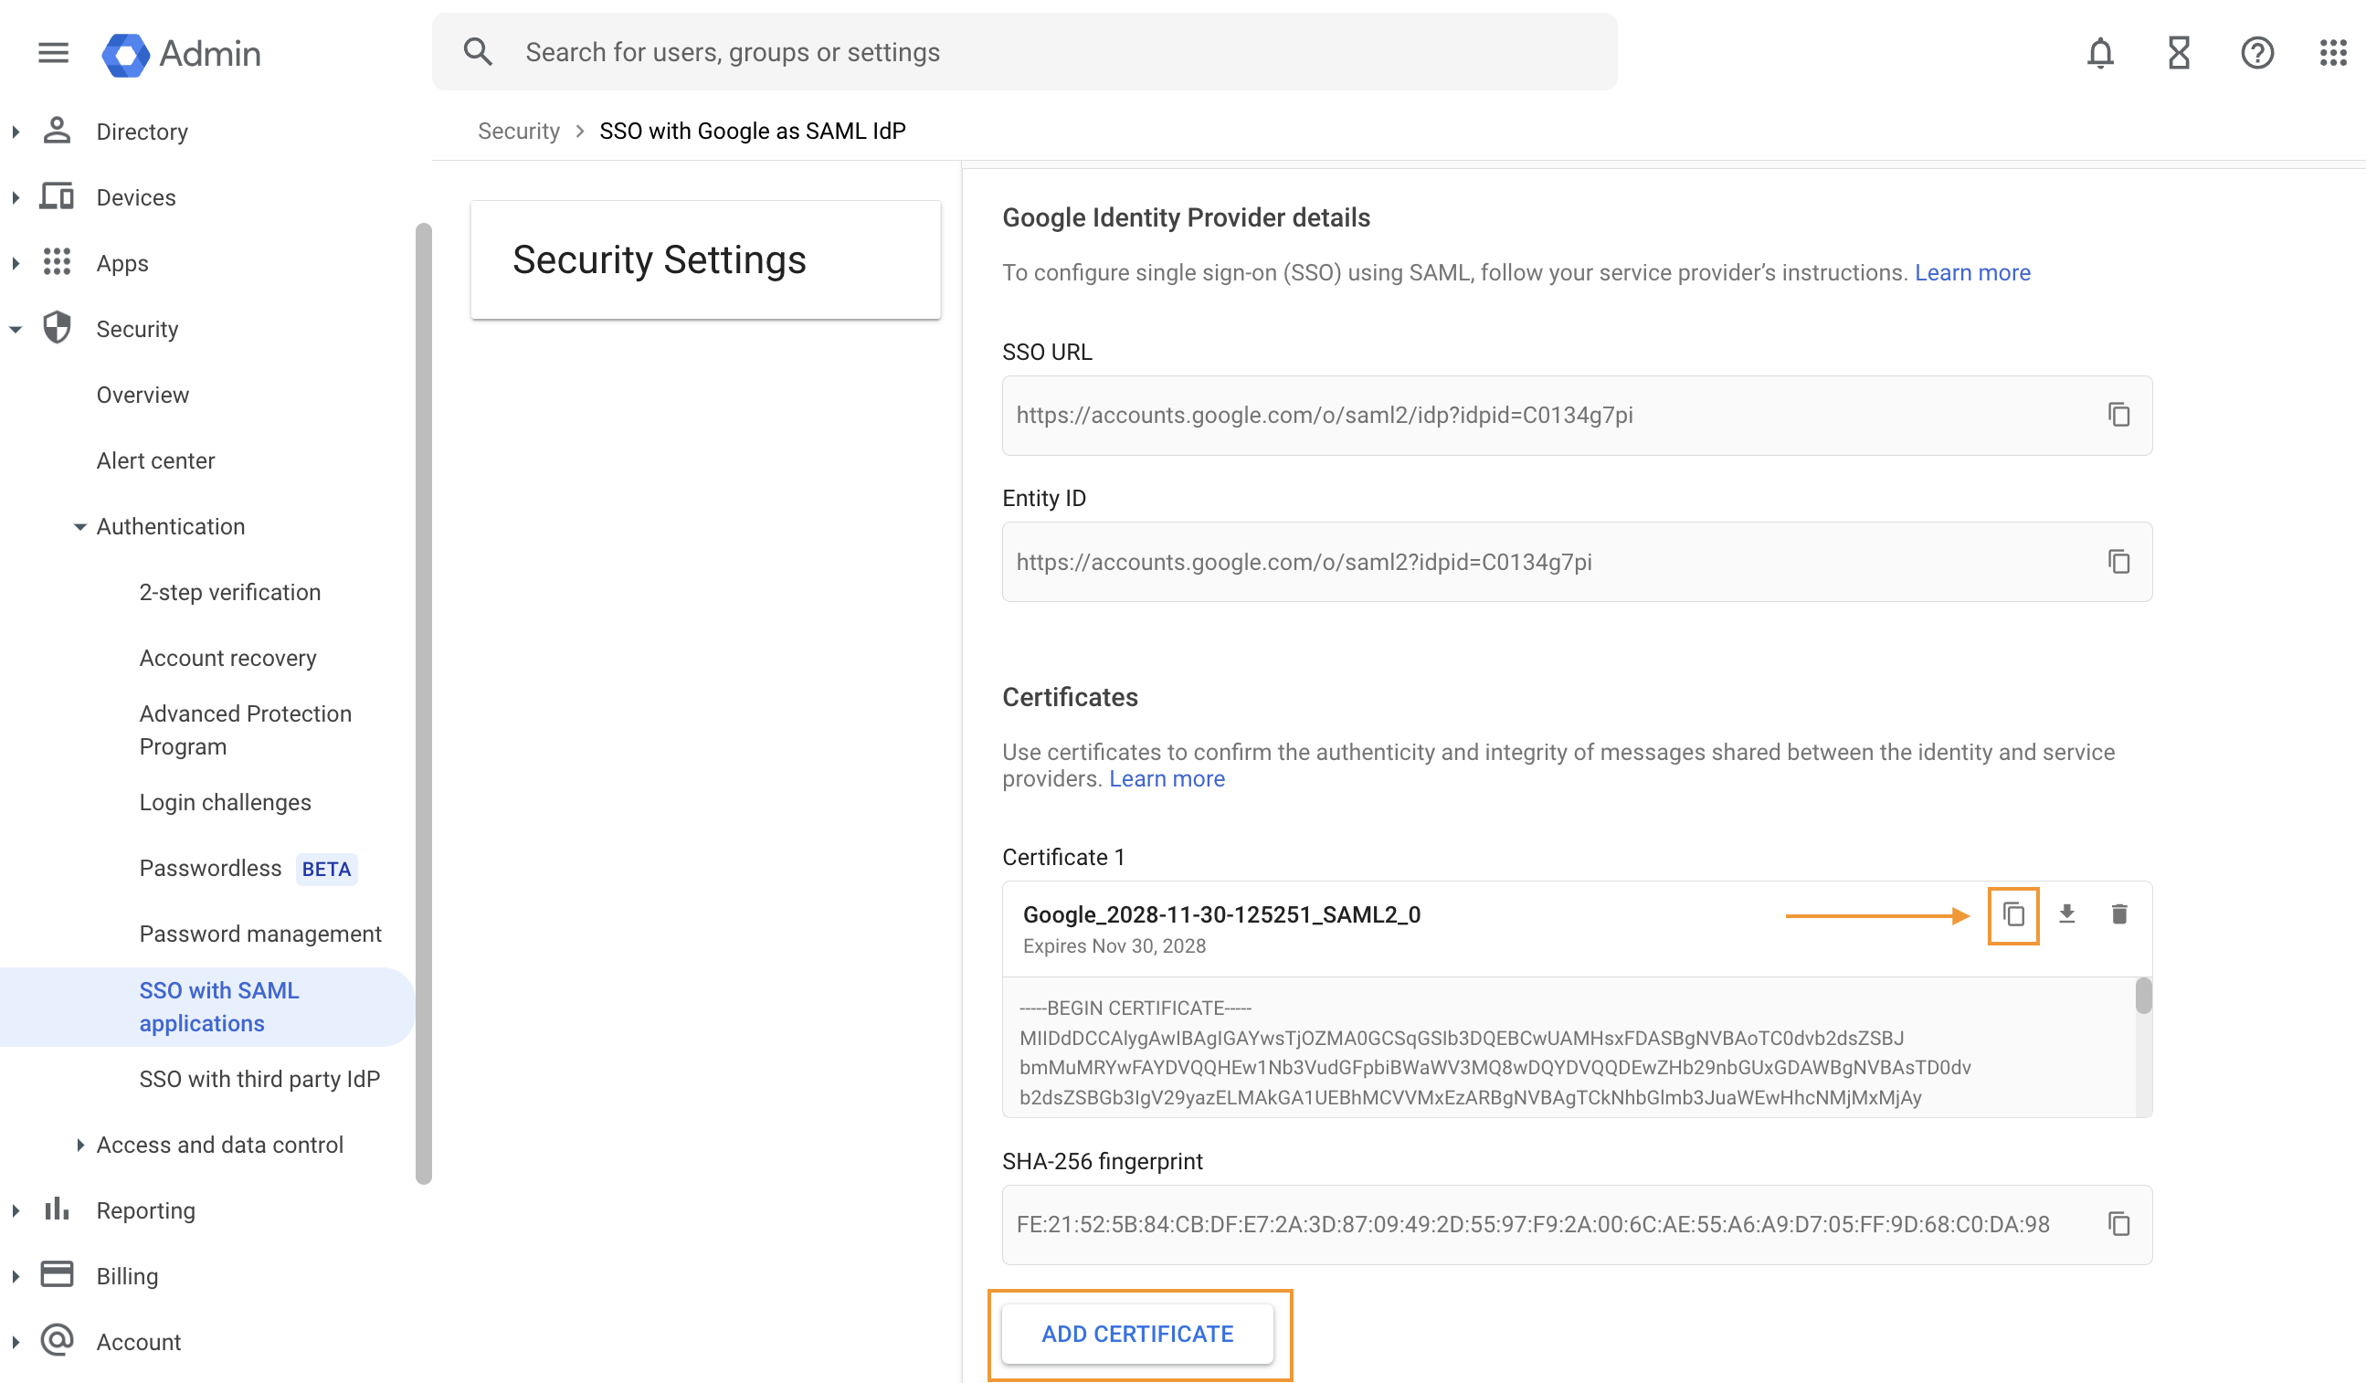Image resolution: width=2366 pixels, height=1383 pixels.
Task: Download Certificate 1 file
Action: 2066,913
